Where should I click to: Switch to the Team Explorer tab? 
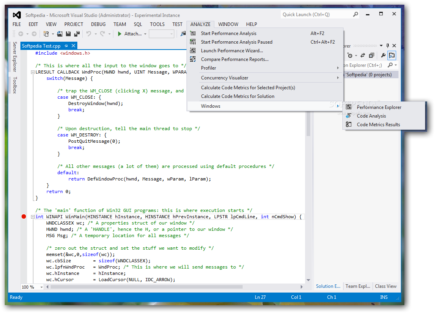pos(358,286)
